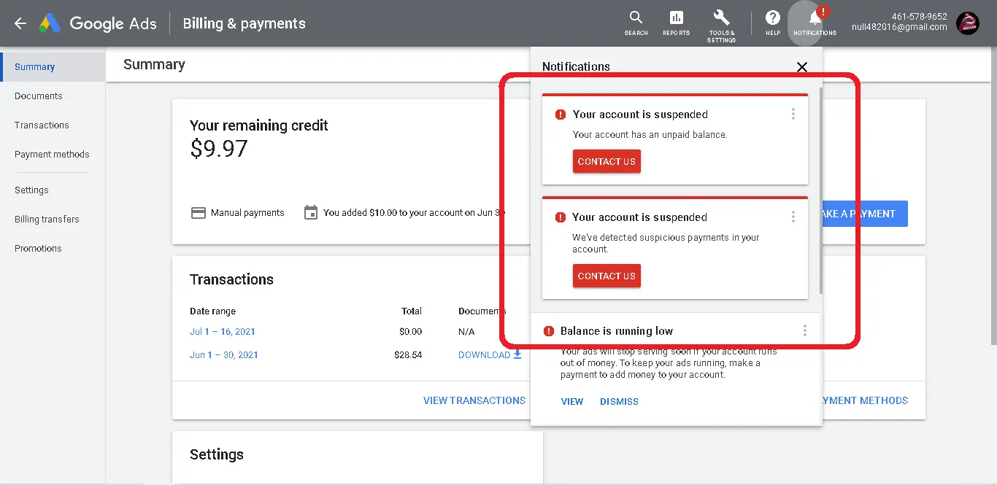Open Search in the top toolbar

coord(636,23)
